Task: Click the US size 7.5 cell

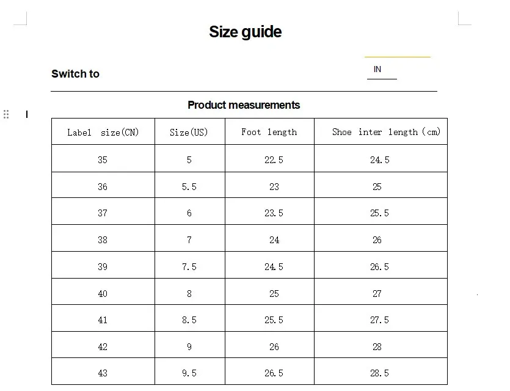Action: click(x=189, y=267)
